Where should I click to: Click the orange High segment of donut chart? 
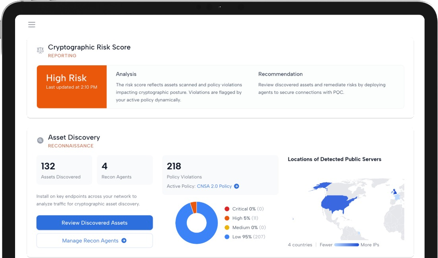pos(194,207)
